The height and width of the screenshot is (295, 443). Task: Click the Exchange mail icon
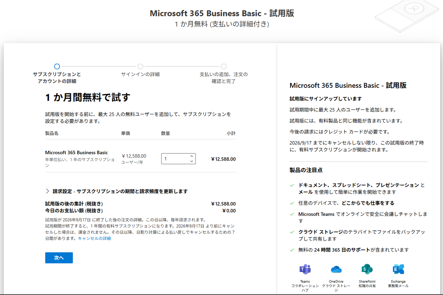point(398,269)
